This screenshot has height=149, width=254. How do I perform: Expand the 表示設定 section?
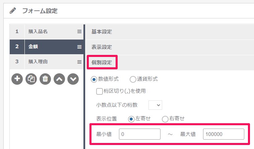pos(170,47)
